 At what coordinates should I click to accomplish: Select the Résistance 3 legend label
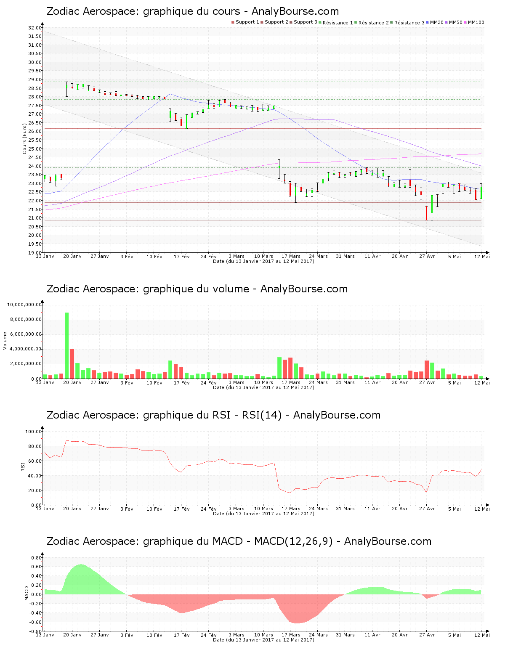pyautogui.click(x=409, y=23)
